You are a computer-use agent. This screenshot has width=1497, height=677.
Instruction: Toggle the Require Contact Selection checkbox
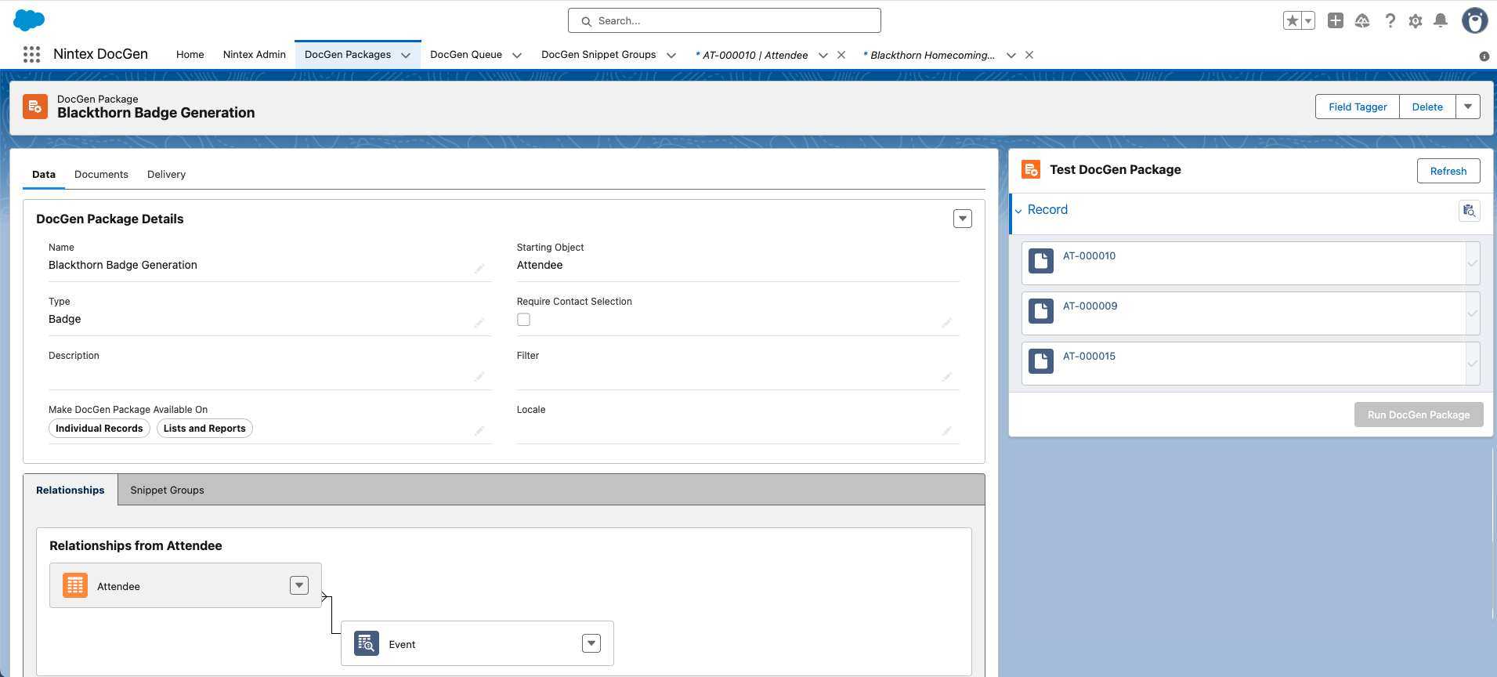click(x=523, y=320)
